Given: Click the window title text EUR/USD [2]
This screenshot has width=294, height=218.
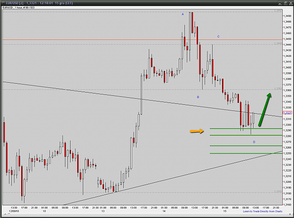Looking at the screenshot, I should click(x=15, y=3).
